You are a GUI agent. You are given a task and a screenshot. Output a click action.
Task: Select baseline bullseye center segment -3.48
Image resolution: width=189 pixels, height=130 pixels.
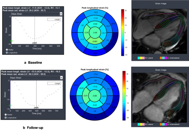click(95, 33)
